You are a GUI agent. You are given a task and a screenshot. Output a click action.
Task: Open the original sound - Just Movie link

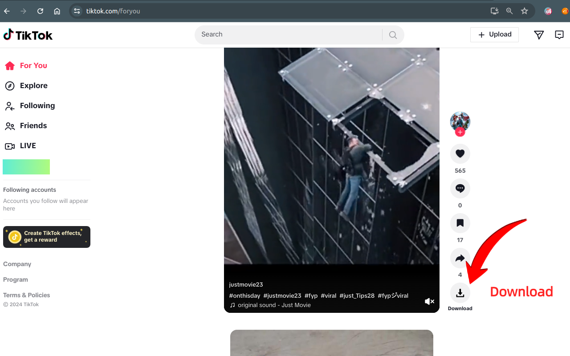click(270, 305)
